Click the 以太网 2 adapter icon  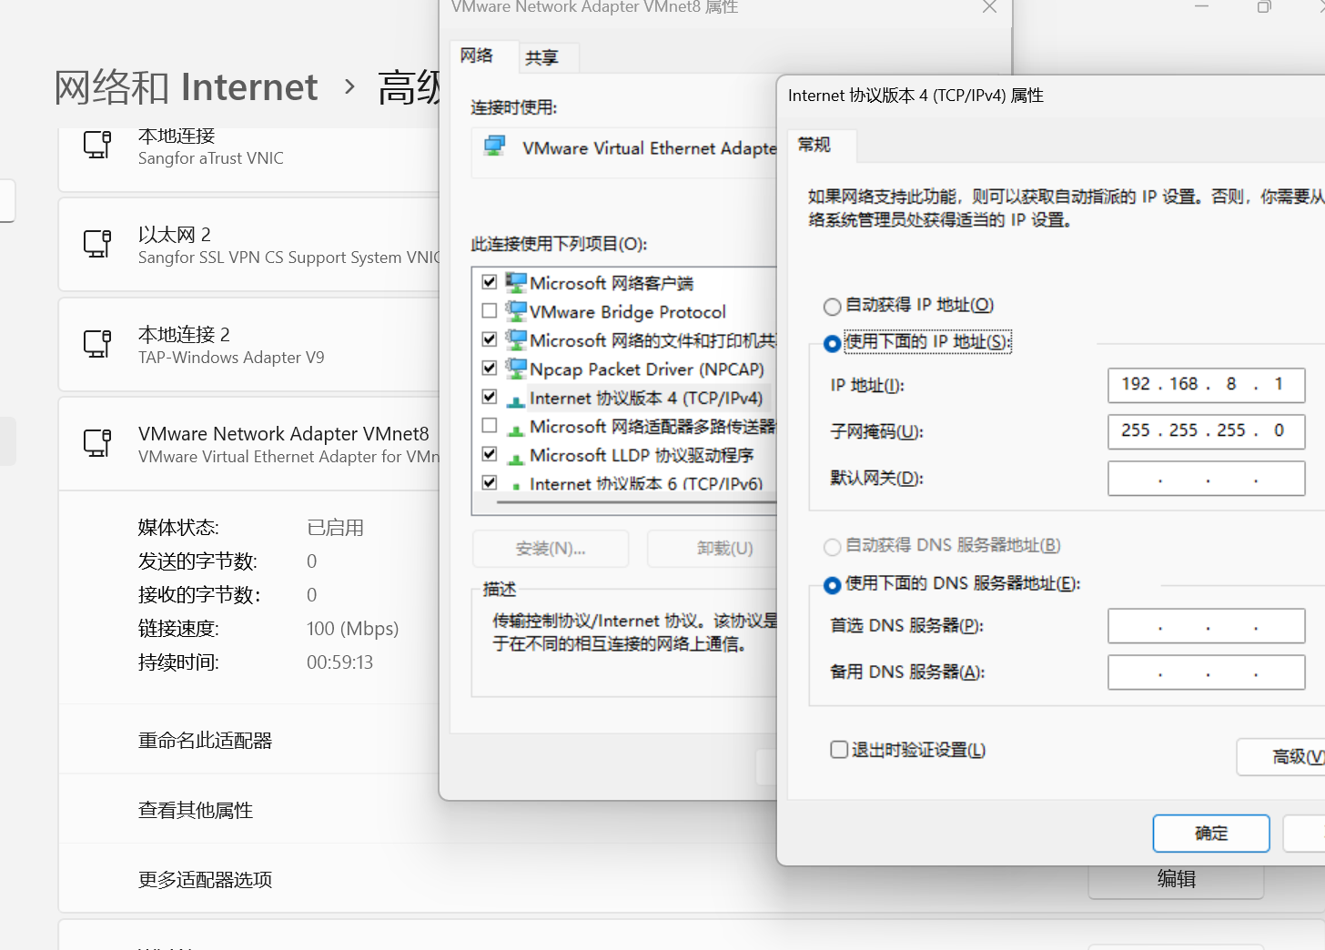(x=97, y=243)
